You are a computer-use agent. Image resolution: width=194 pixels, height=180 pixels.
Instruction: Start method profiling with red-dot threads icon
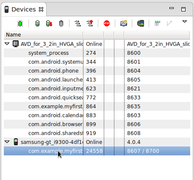[x=90, y=23]
